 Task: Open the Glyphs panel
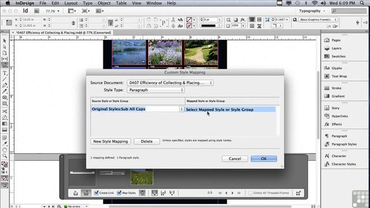pos(333,68)
